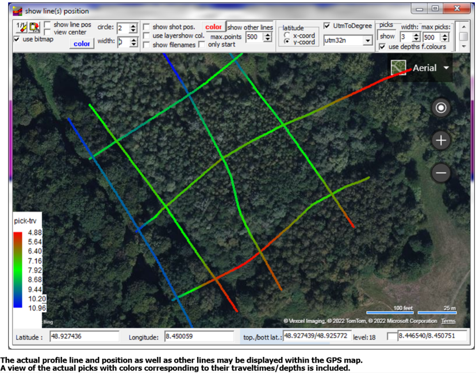This screenshot has width=476, height=373.
Task: Click the red color button
Action: point(213,27)
